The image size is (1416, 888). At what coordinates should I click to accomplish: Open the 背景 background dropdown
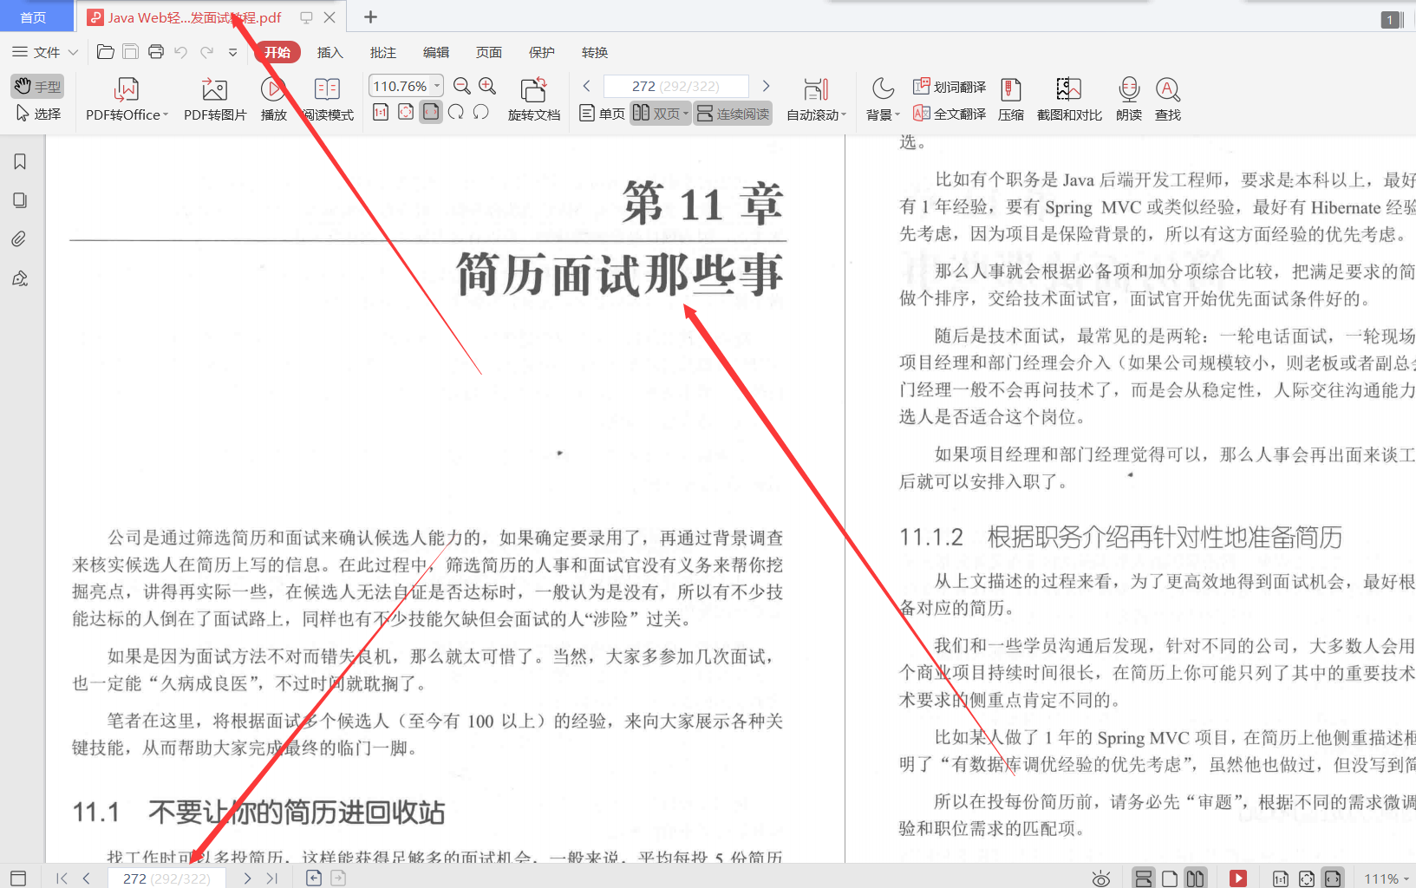pyautogui.click(x=883, y=100)
